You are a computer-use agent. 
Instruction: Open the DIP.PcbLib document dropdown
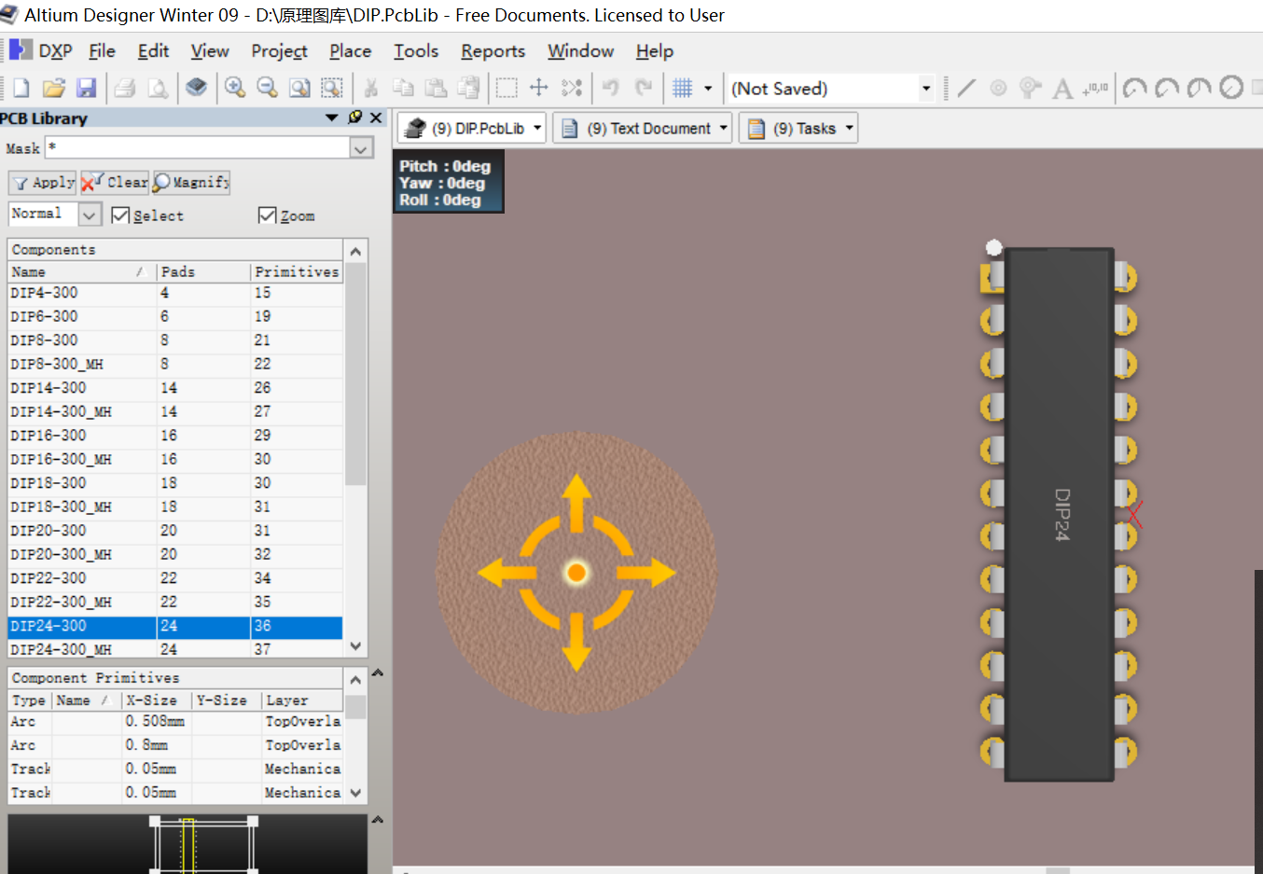[x=537, y=128]
